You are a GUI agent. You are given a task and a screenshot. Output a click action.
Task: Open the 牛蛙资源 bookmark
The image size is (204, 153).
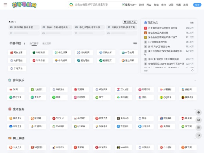[x=39, y=53]
